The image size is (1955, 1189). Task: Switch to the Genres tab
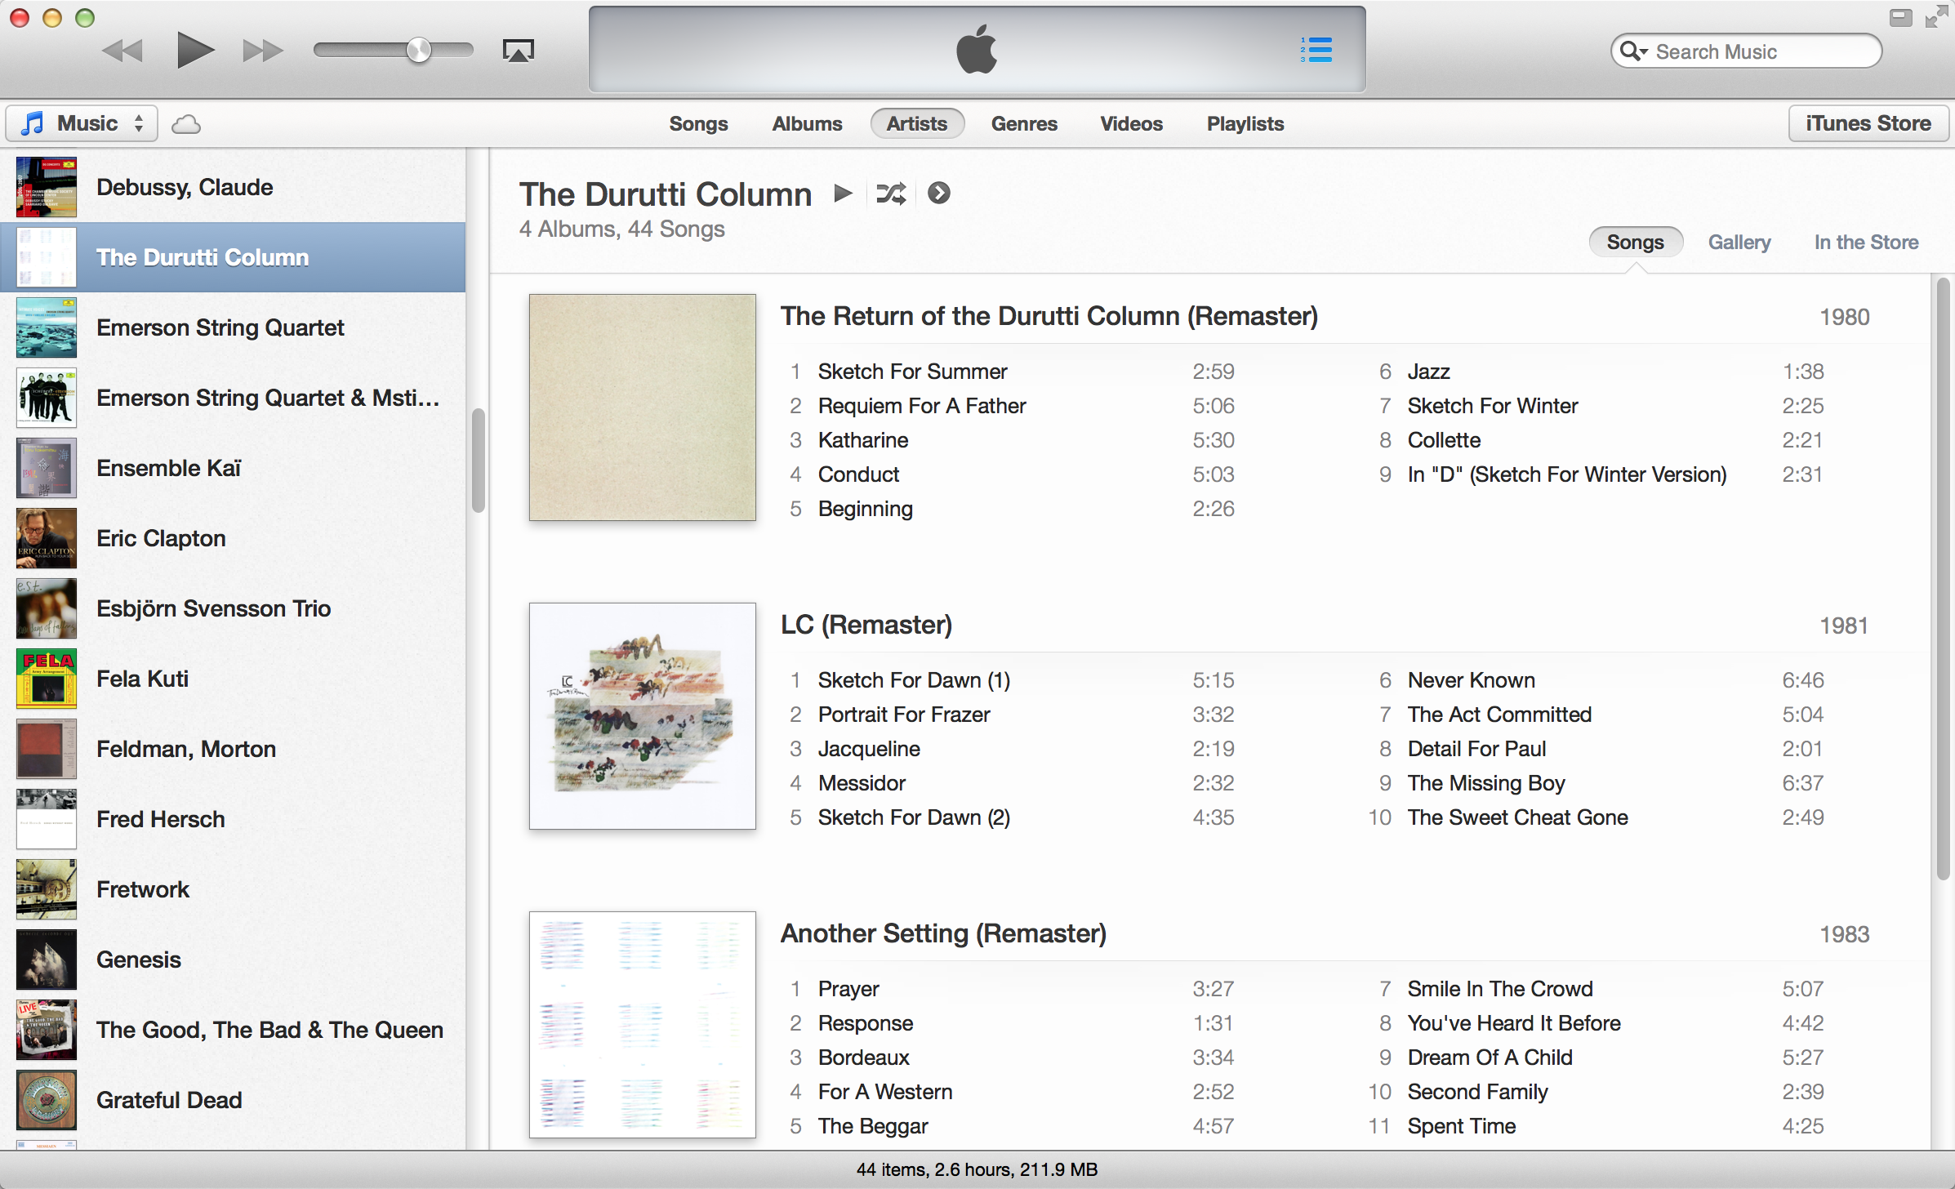[1024, 124]
